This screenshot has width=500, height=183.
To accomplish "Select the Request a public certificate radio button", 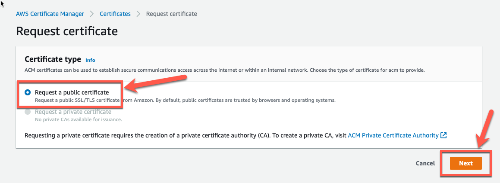I will point(28,92).
